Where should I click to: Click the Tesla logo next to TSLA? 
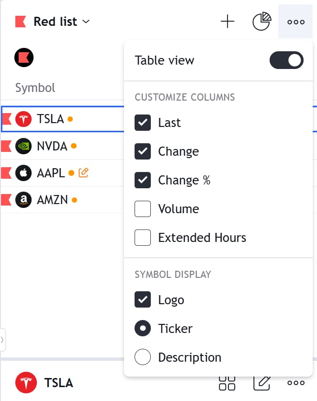click(23, 119)
